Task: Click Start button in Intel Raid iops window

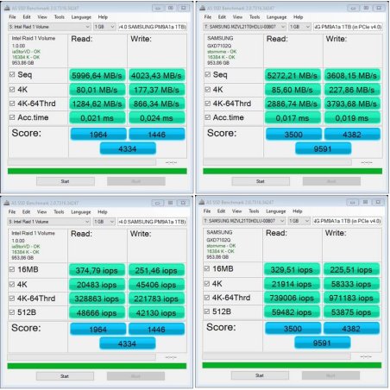Action: click(65, 376)
